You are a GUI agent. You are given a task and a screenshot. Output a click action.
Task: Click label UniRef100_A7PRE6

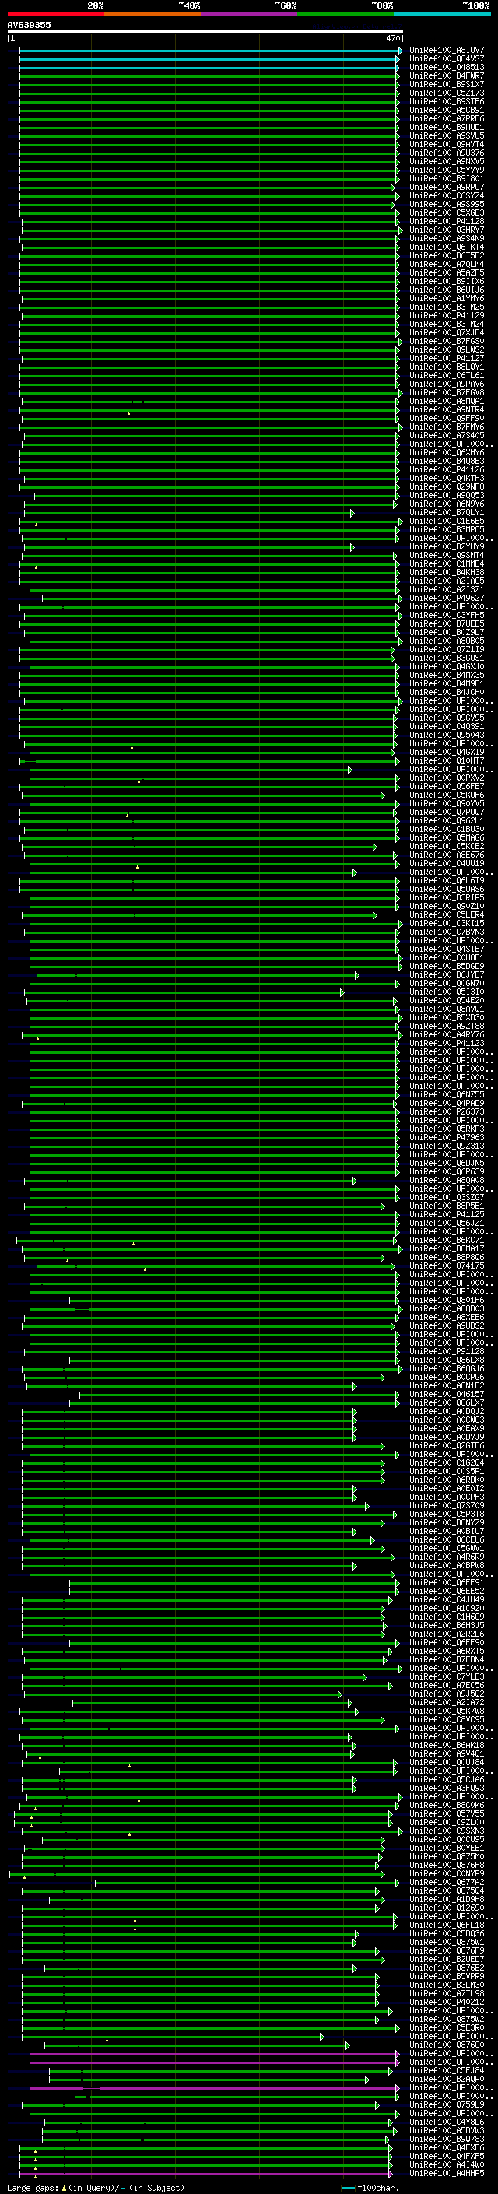[446, 118]
